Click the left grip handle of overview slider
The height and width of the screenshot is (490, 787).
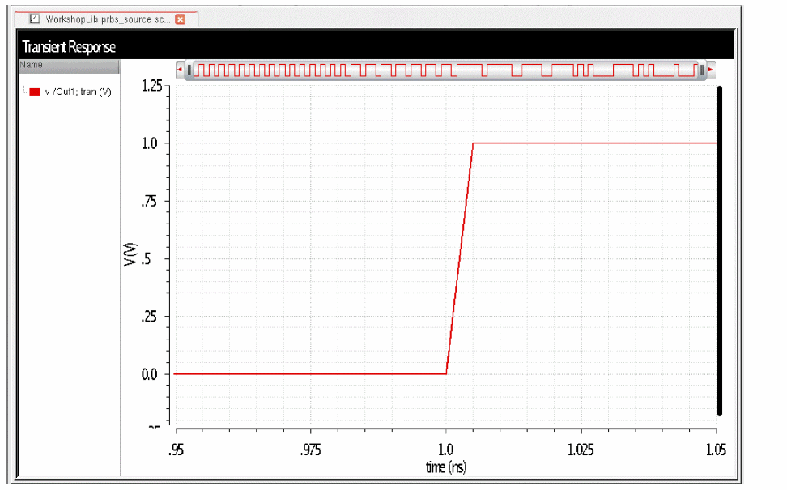(189, 70)
